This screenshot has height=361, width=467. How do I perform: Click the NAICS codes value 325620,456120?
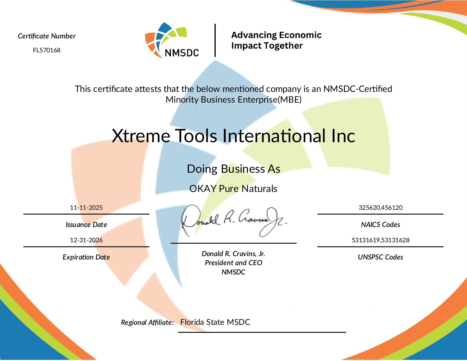point(380,207)
